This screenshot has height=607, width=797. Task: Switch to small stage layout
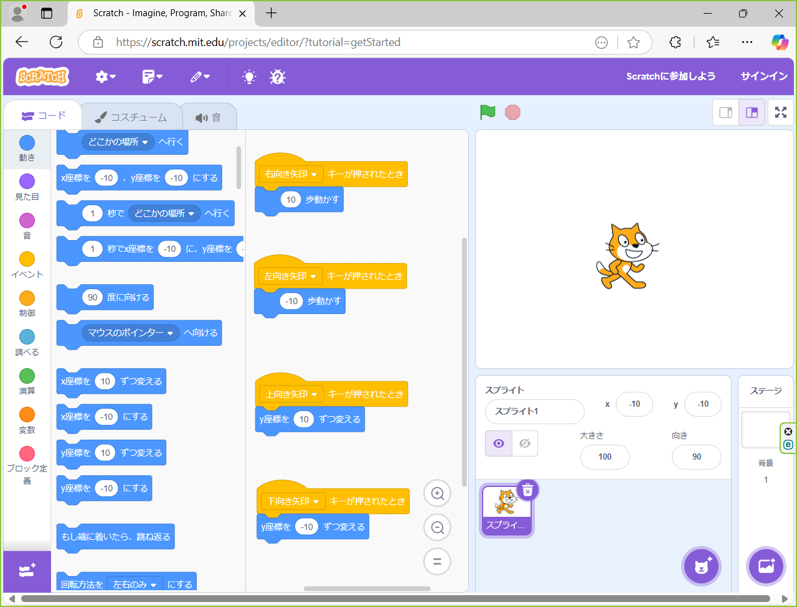[x=725, y=113]
